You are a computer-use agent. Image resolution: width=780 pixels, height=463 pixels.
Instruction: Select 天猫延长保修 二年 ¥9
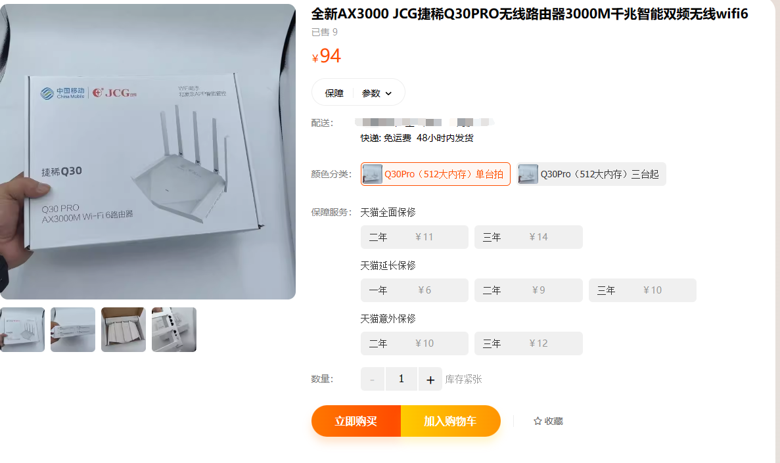point(528,290)
